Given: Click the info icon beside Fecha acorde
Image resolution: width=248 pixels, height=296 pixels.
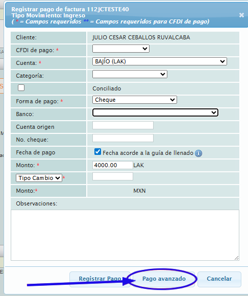Looking at the screenshot, I should 199,153.
